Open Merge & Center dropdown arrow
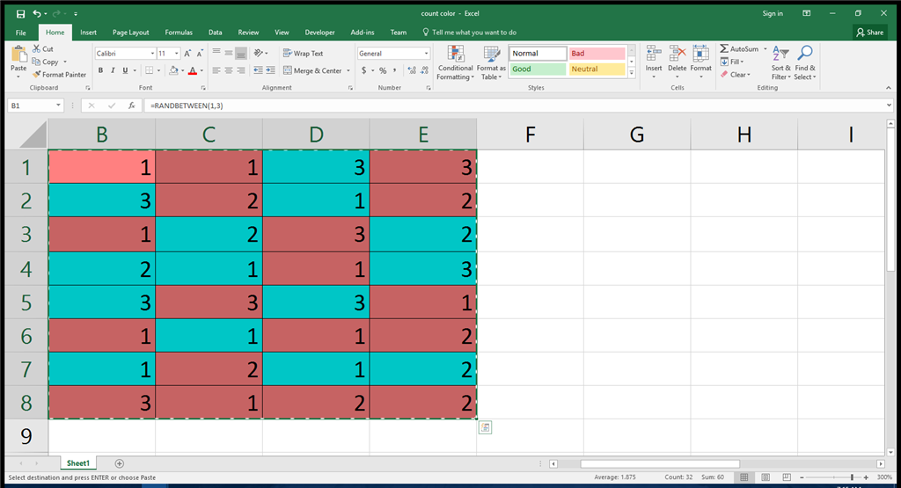 (348, 70)
